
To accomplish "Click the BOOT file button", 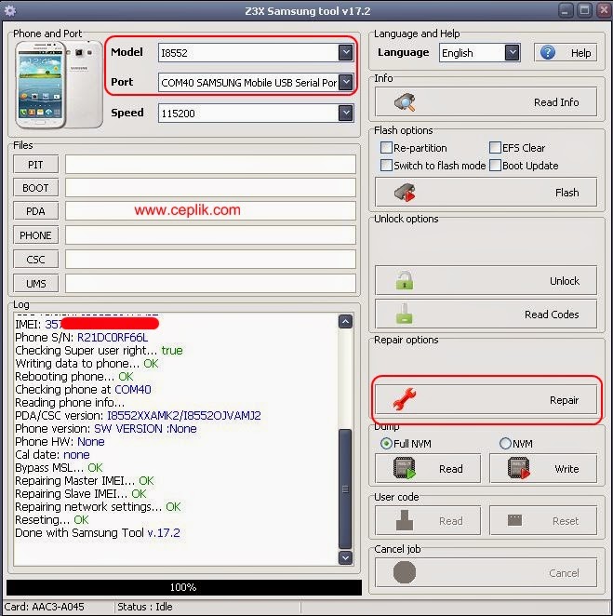I will point(35,188).
